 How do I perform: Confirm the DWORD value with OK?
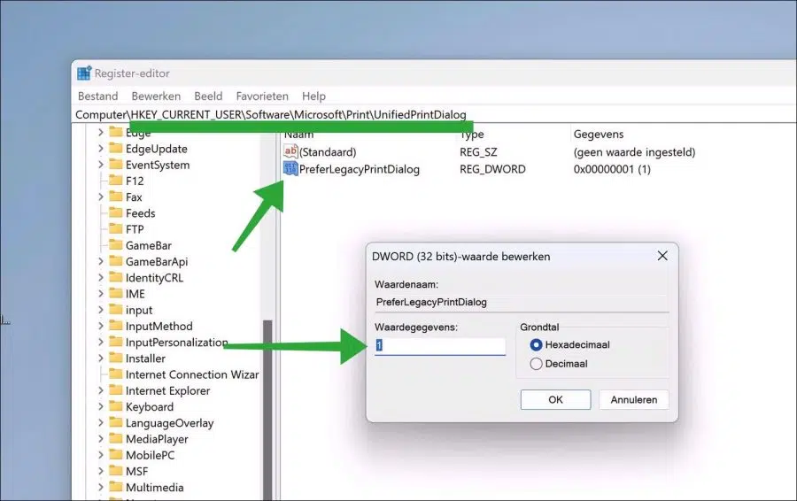pyautogui.click(x=555, y=399)
